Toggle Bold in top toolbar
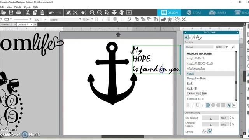 pyautogui.click(x=96, y=19)
